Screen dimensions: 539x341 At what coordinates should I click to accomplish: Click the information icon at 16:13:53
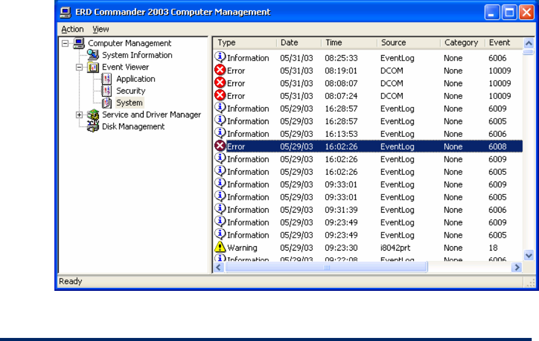point(220,133)
